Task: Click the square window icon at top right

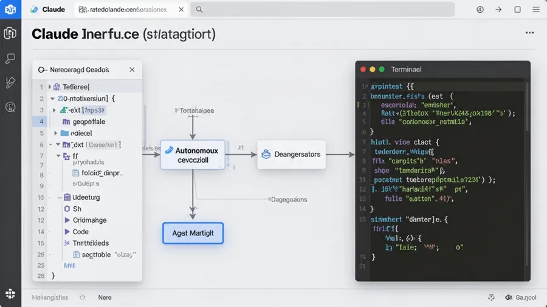Action: [517, 9]
